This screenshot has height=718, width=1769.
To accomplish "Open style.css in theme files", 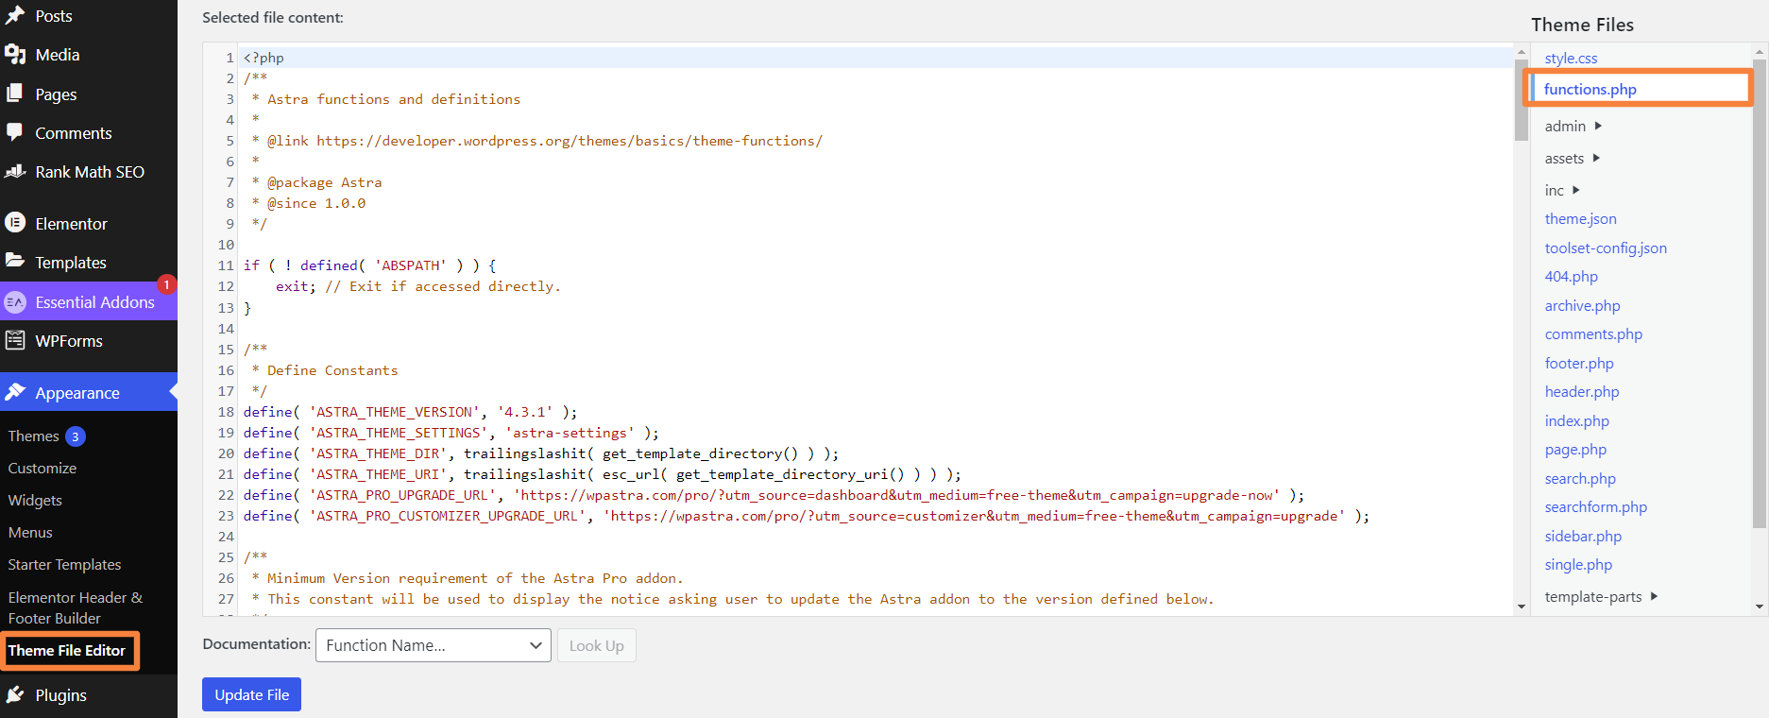I will 1571,58.
